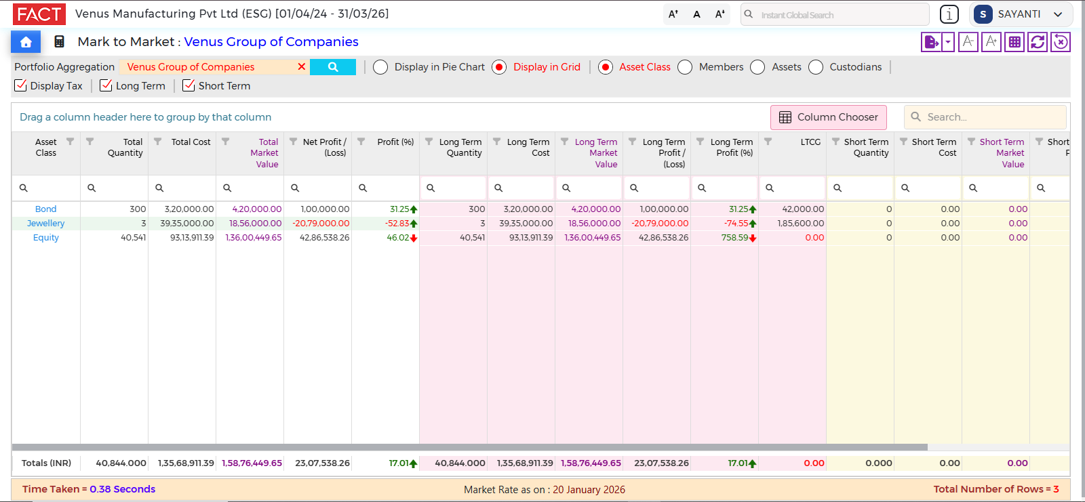Open filter on LTCG column

pyautogui.click(x=768, y=142)
